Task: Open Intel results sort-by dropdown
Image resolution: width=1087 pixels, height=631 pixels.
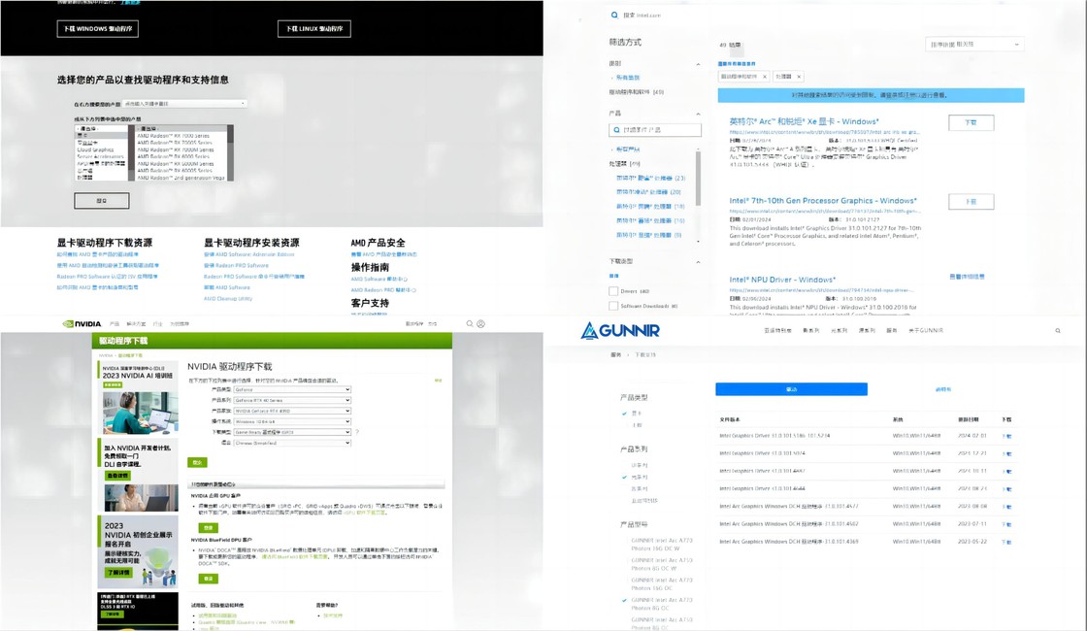Action: (x=974, y=45)
